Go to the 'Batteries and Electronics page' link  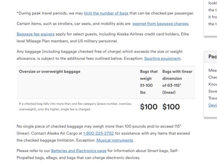click(x=79, y=151)
